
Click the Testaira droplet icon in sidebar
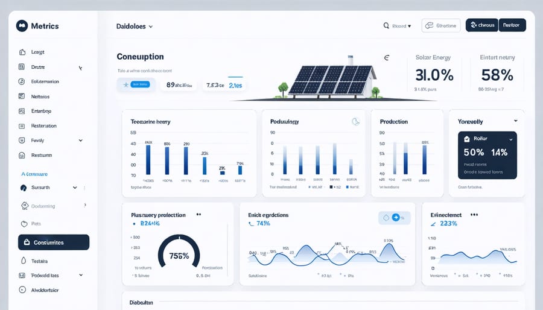point(22,261)
